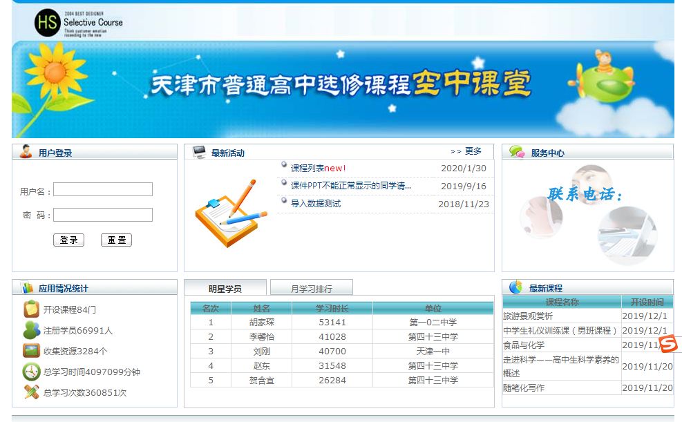
Task: Click the student name 贺含宣
Action: pos(262,381)
